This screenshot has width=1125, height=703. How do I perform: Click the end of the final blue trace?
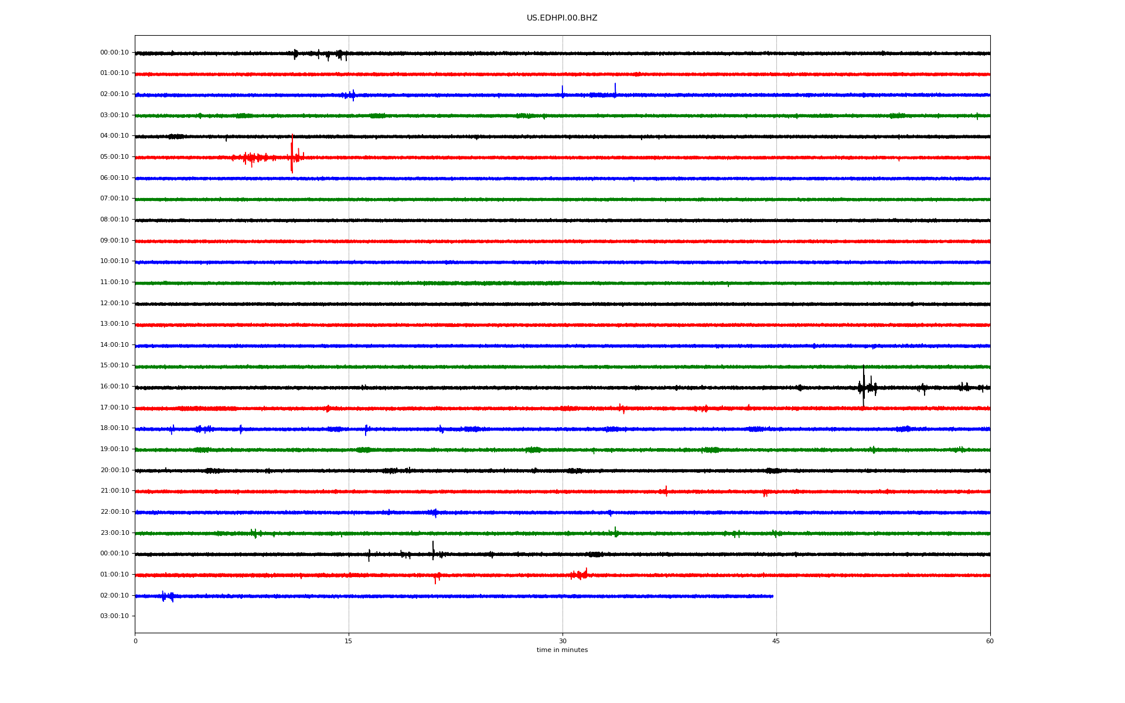(x=772, y=596)
